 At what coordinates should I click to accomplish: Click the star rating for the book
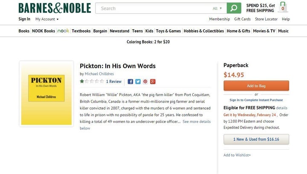pyautogui.click(x=92, y=81)
